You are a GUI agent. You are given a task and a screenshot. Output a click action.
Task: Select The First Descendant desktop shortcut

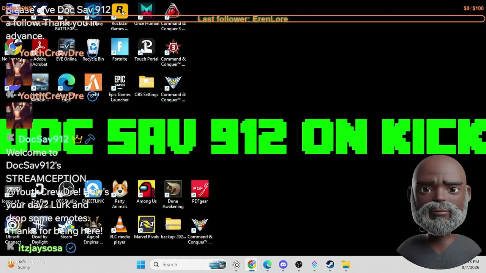(40, 195)
